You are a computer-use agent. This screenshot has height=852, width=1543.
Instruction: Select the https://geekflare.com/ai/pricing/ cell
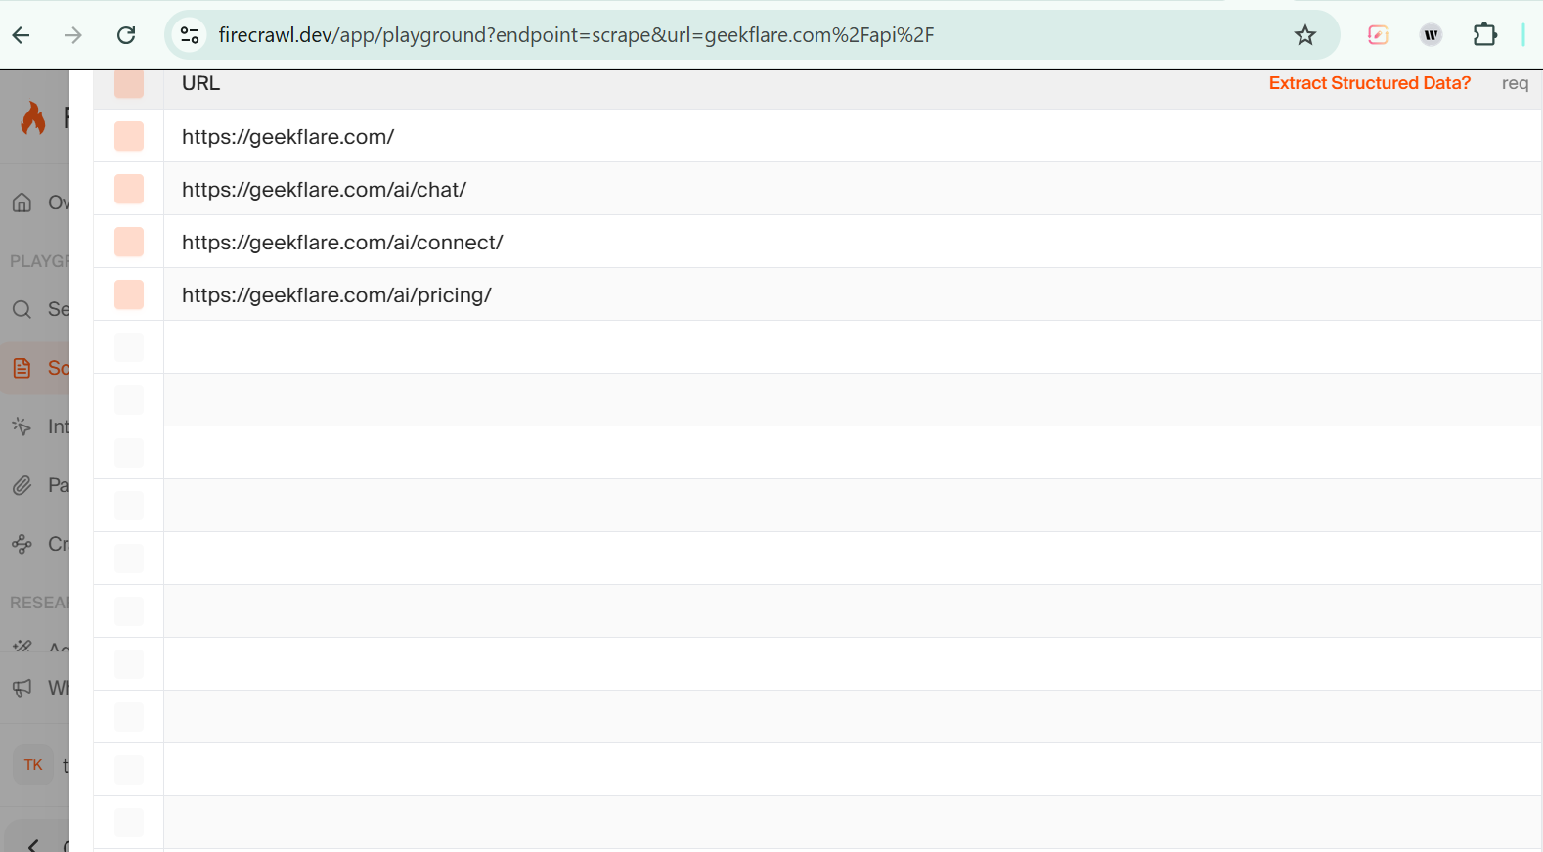[852, 294]
